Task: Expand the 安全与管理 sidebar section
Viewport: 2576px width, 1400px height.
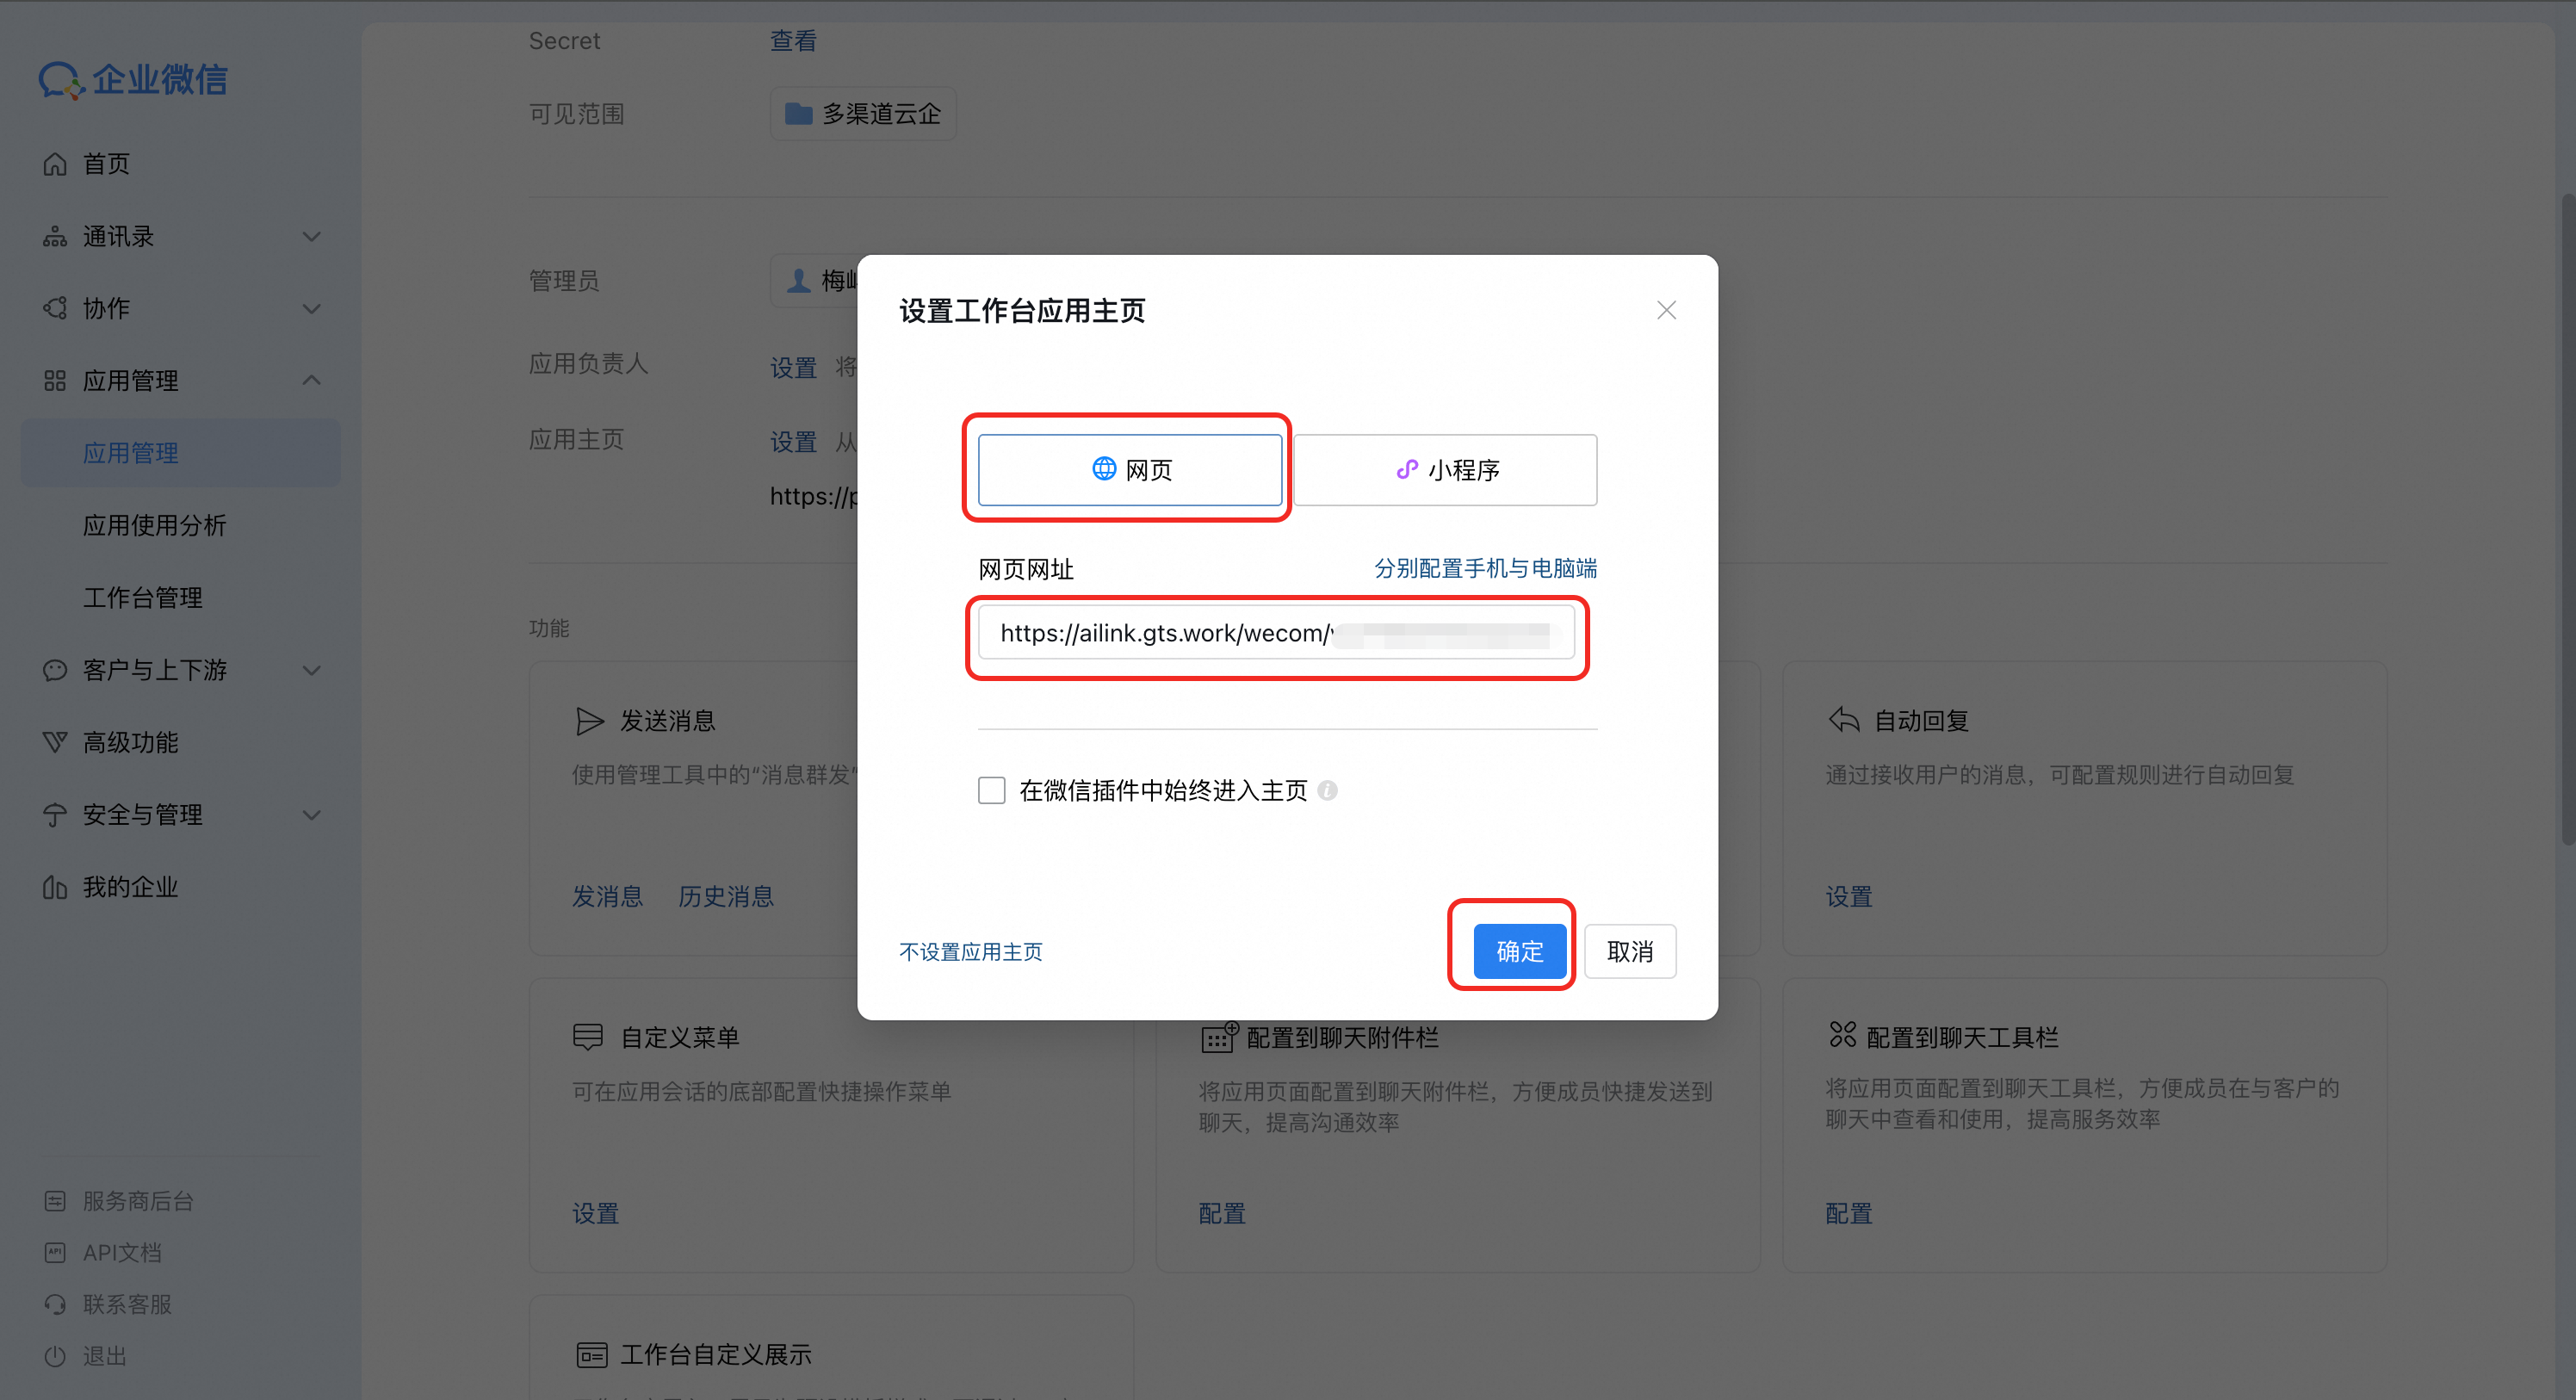Action: tap(311, 815)
